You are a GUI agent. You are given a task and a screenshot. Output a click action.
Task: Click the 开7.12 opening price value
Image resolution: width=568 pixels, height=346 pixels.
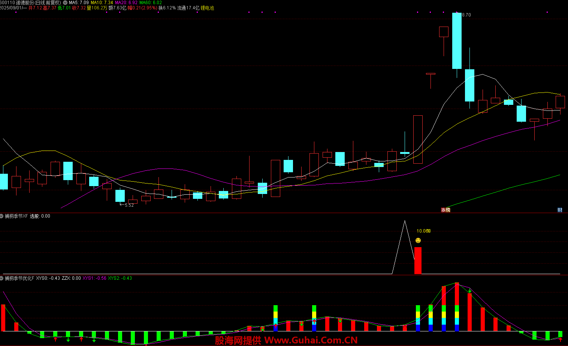35,8
